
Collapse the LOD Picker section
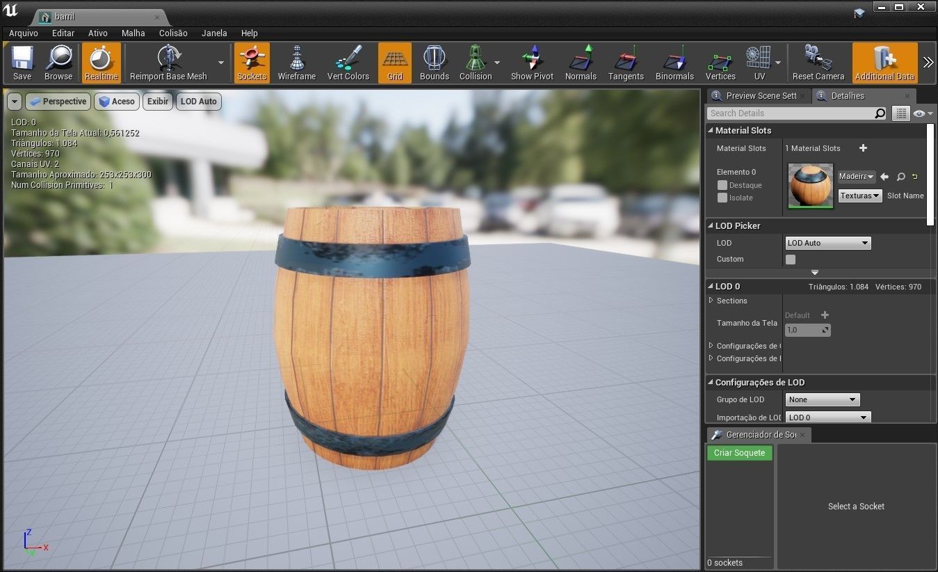tap(711, 225)
